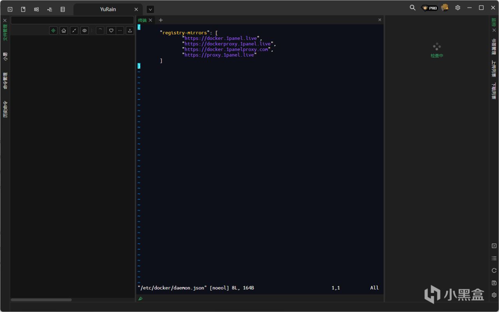Screen dimensions: 499x312
Task: Open the search magnifier in title bar
Action: pyautogui.click(x=412, y=8)
